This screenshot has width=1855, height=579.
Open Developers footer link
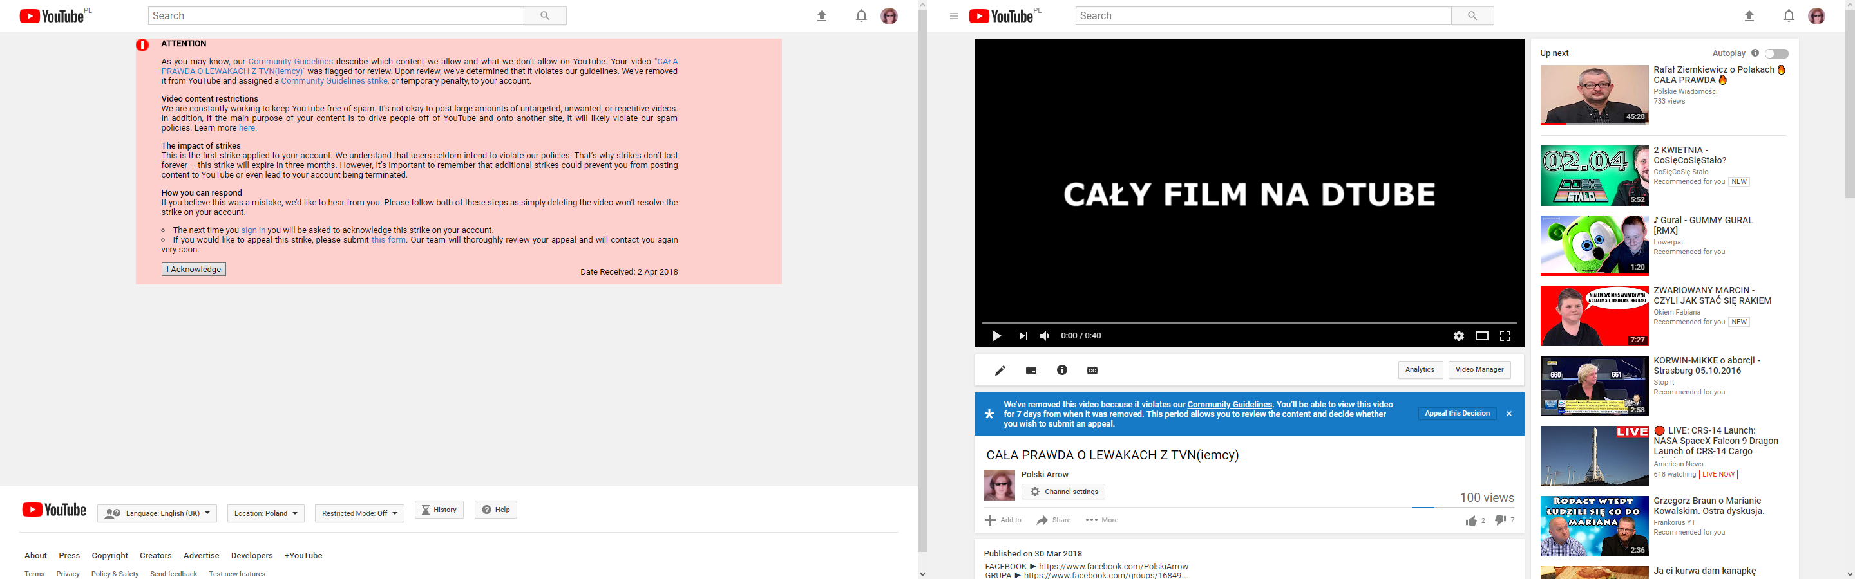pos(251,556)
